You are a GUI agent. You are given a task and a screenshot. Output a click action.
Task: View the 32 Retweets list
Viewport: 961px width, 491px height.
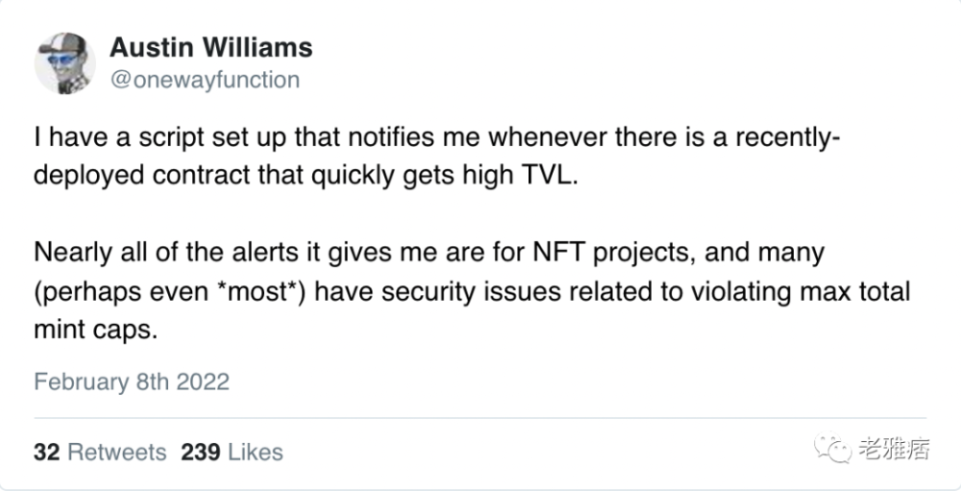click(100, 452)
